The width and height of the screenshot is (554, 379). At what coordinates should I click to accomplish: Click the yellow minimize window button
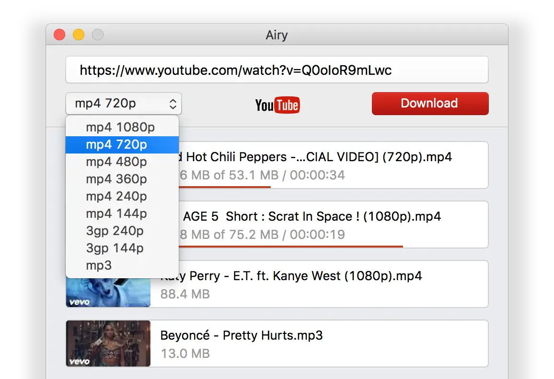click(x=78, y=35)
